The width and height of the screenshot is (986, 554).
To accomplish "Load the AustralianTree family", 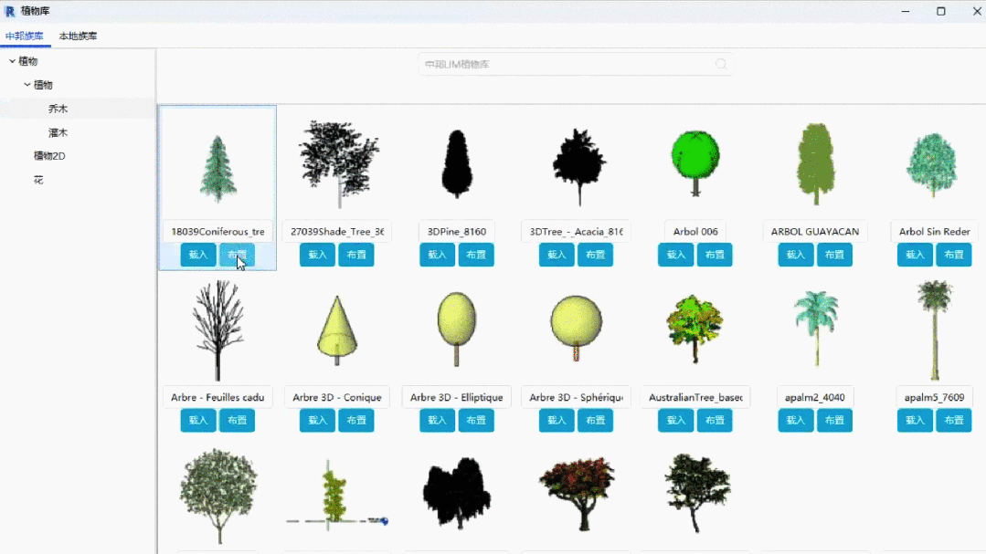I will tap(676, 420).
